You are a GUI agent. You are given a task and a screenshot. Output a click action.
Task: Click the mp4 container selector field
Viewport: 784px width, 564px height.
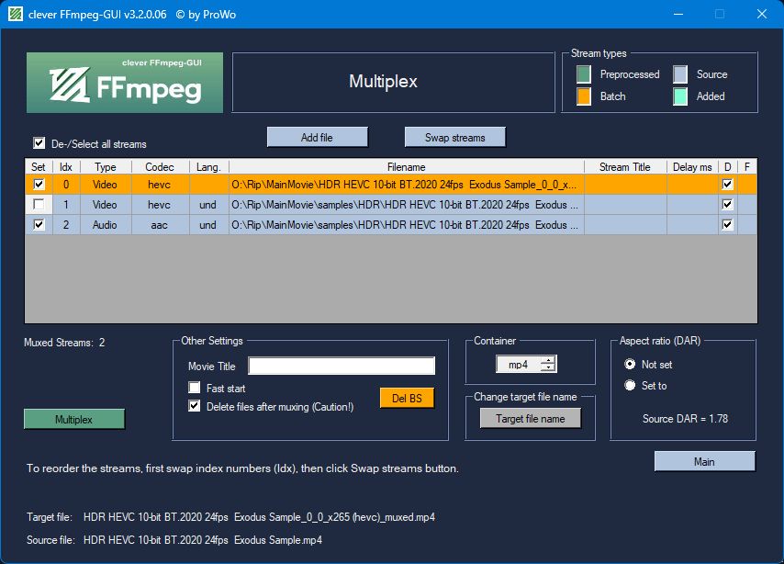518,365
